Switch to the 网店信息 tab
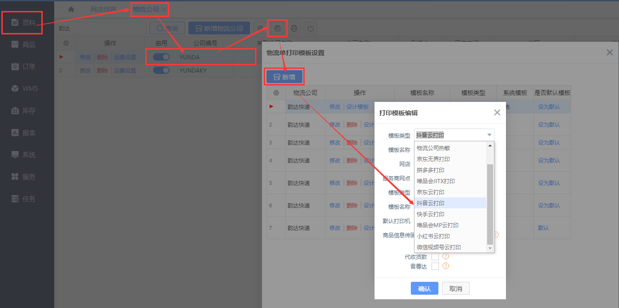The image size is (619, 308). pos(103,9)
